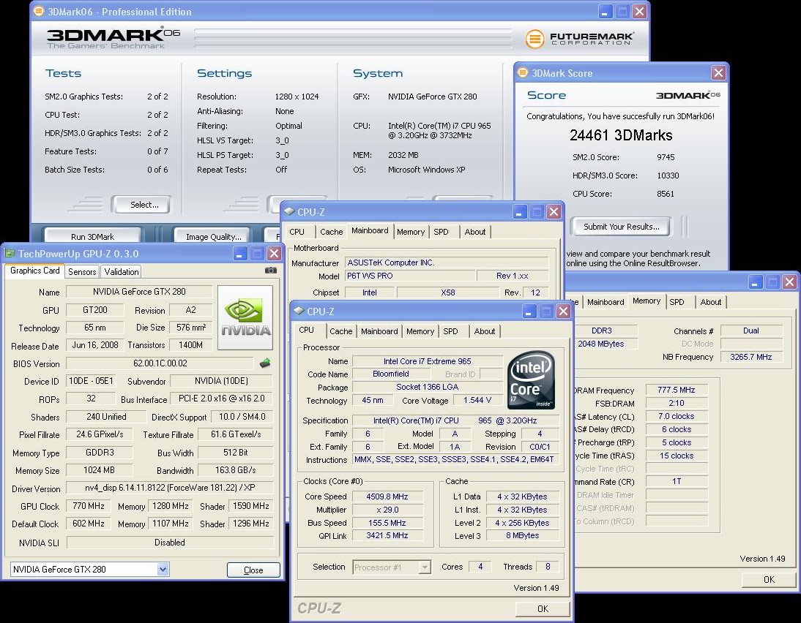Switch to Sensors tab in GPU-Z
Screen dimensions: 801x623
click(x=82, y=271)
